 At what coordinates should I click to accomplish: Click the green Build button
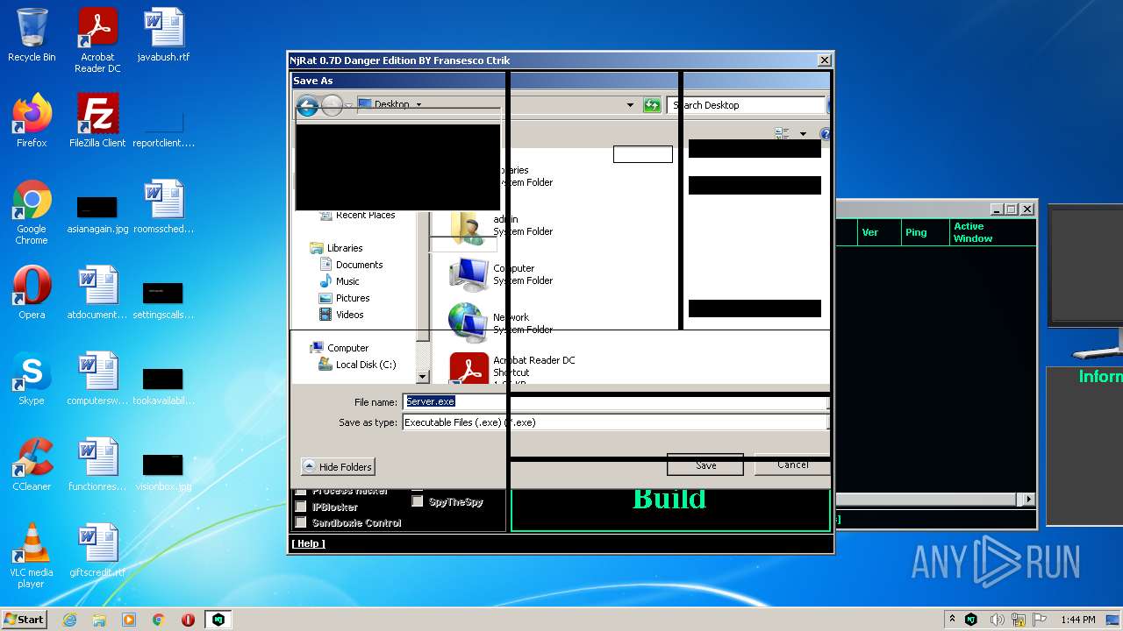click(670, 509)
